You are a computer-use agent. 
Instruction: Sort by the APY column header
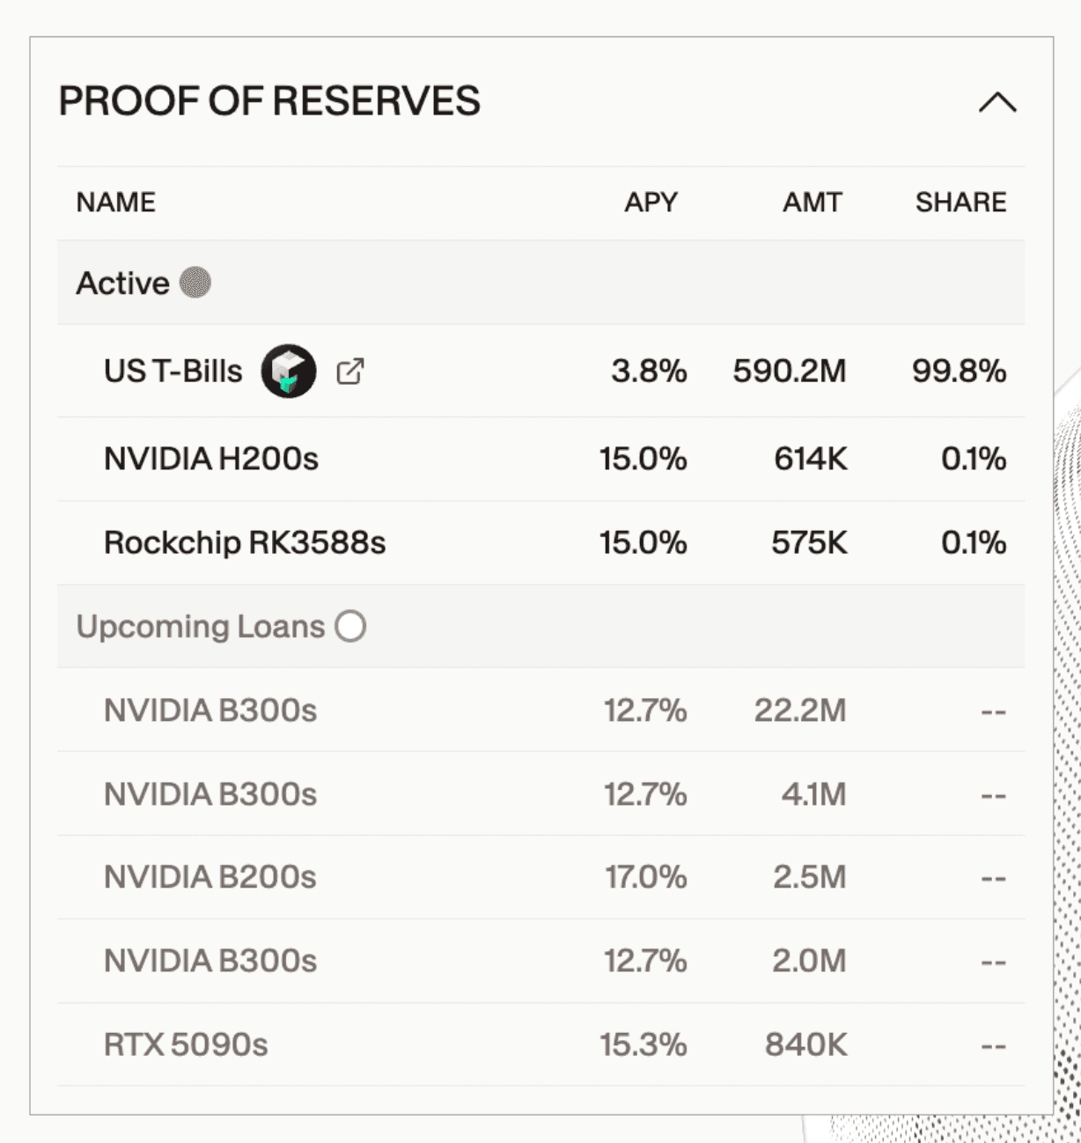point(651,203)
